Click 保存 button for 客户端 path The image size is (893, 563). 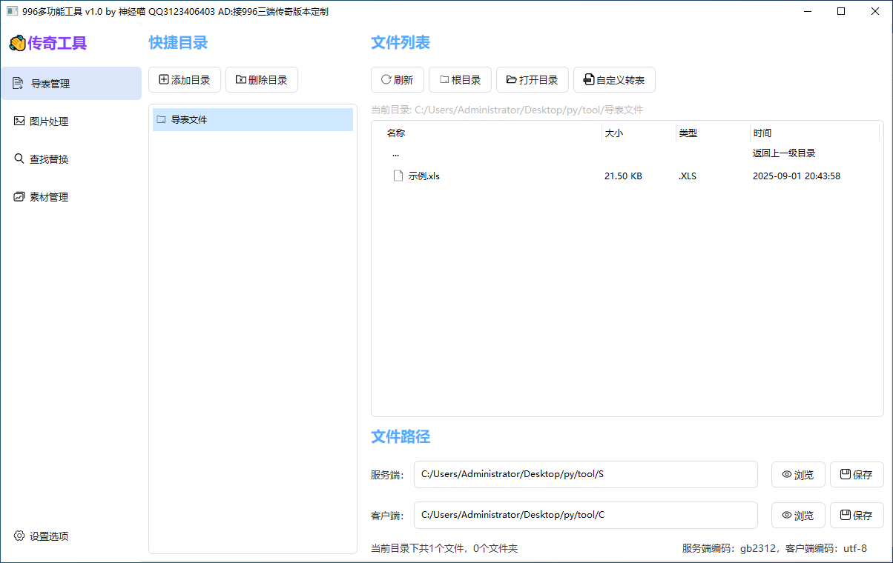(x=857, y=516)
